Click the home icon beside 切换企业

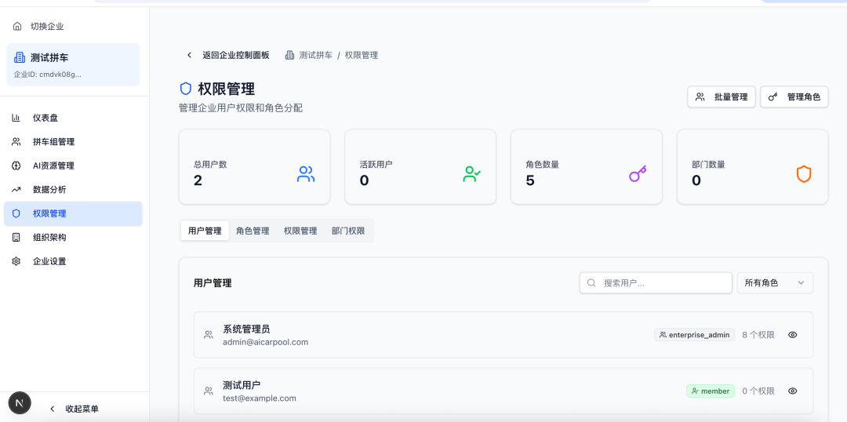(x=17, y=26)
